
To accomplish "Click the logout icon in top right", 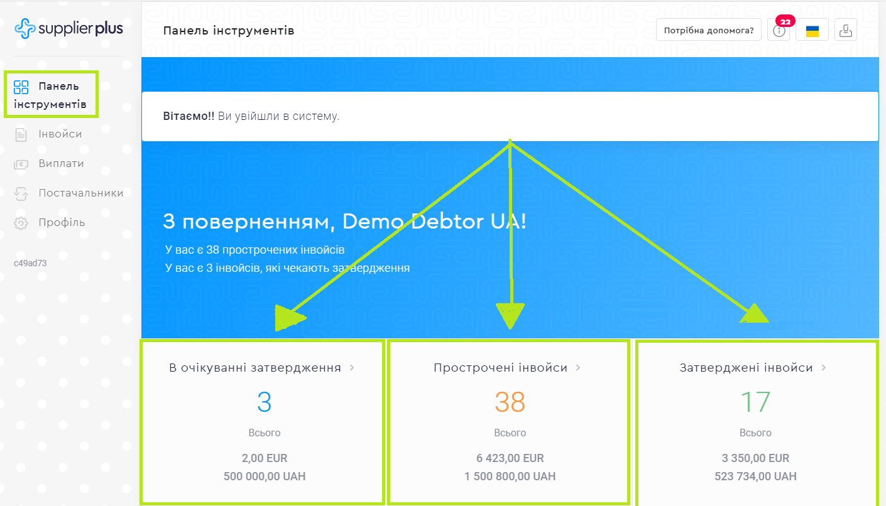I will (x=846, y=30).
